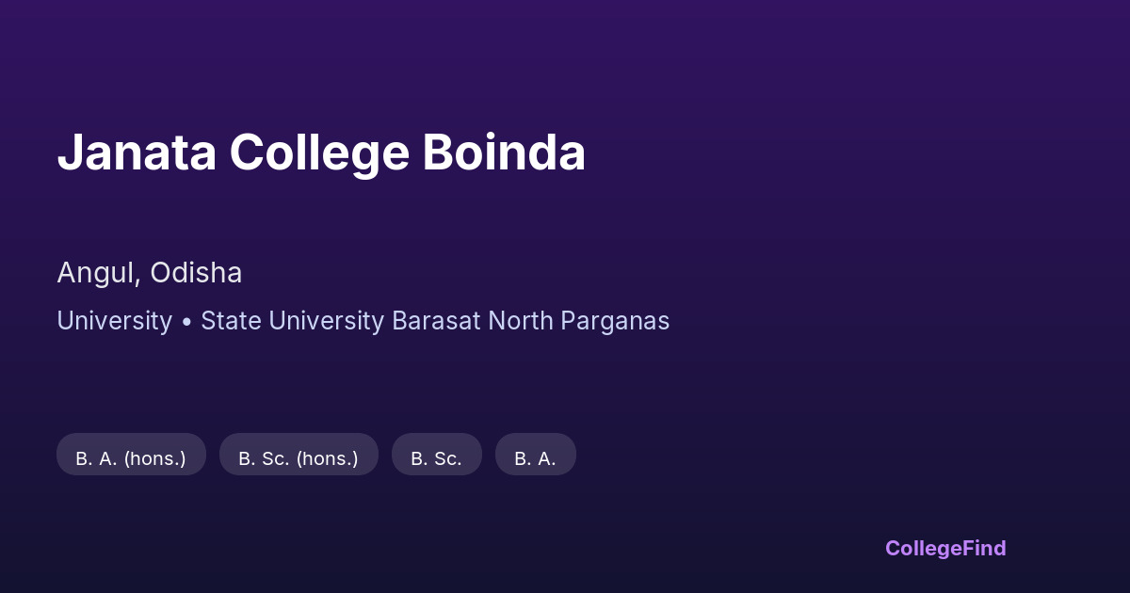This screenshot has width=1130, height=593.
Task: Click the word Boinda in the title
Action: pyautogui.click(x=504, y=152)
